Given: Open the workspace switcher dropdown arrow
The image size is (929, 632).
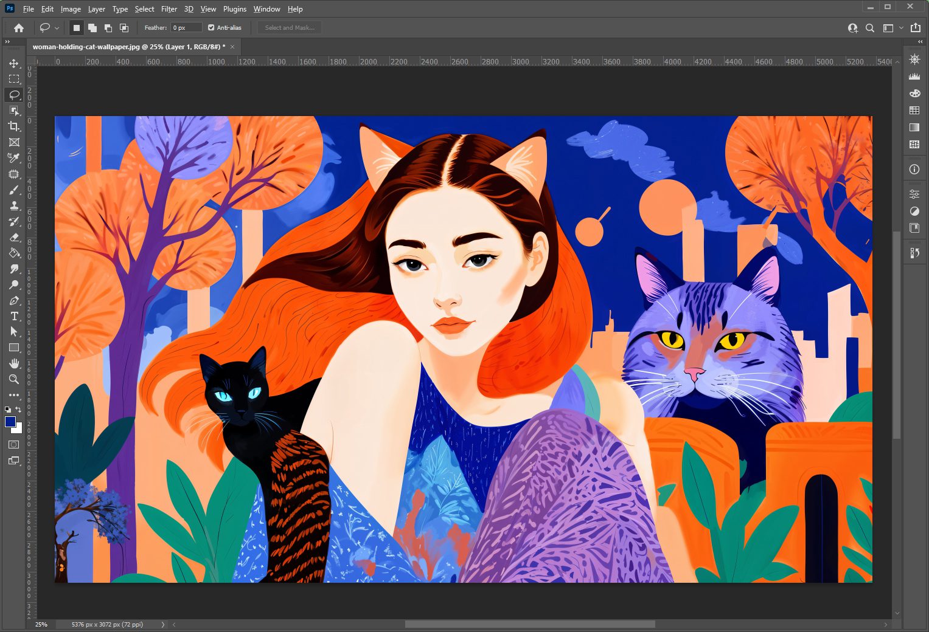Looking at the screenshot, I should coord(901,28).
